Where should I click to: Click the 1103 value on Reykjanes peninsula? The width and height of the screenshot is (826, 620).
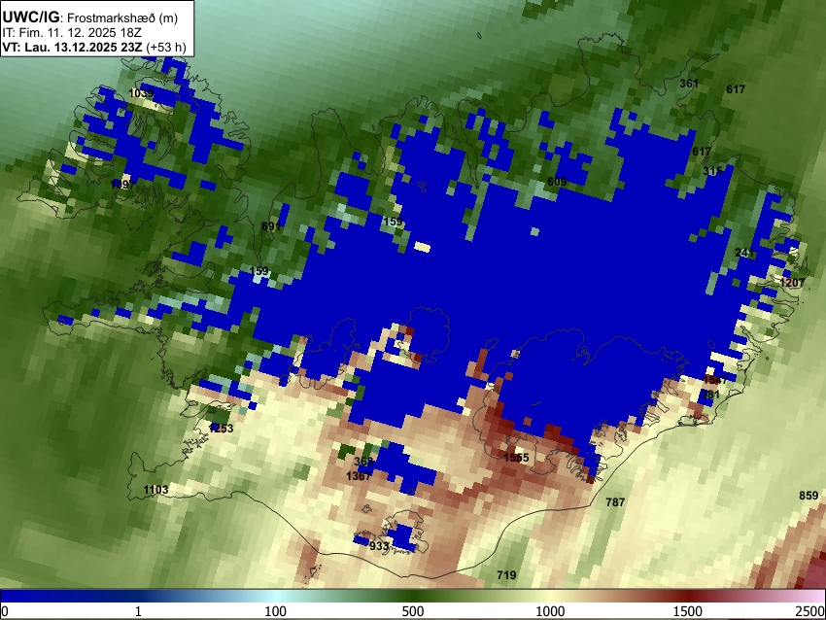point(155,490)
